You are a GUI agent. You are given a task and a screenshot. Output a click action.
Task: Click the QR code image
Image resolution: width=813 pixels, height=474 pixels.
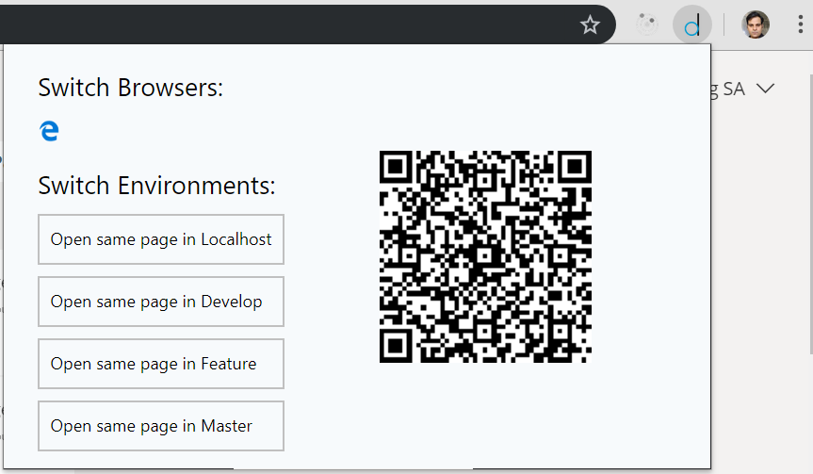click(485, 256)
